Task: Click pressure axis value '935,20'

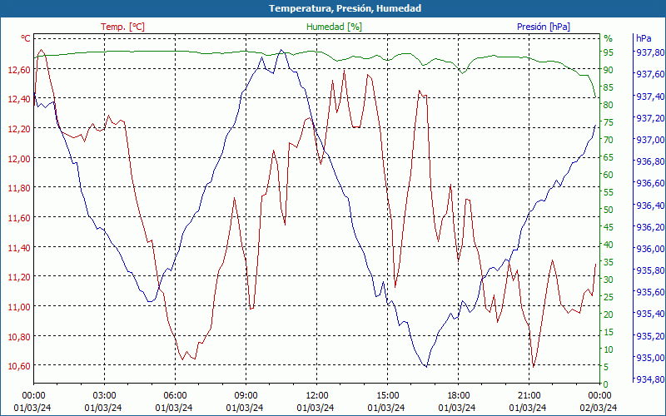Action: 649,336
